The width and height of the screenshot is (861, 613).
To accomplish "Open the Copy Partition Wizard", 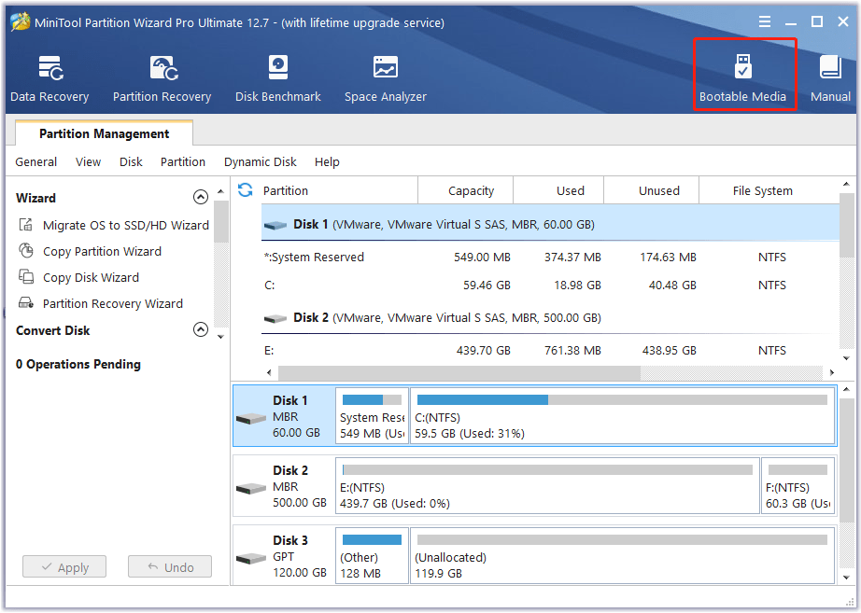I will pos(101,251).
